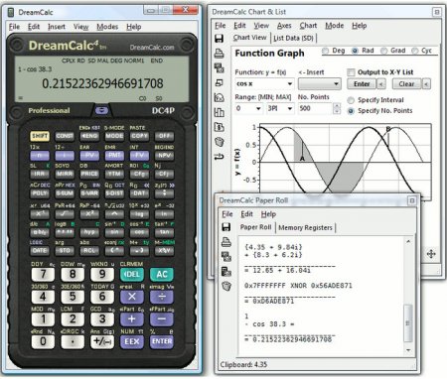Click the NPV key on the calculator

tap(164, 155)
